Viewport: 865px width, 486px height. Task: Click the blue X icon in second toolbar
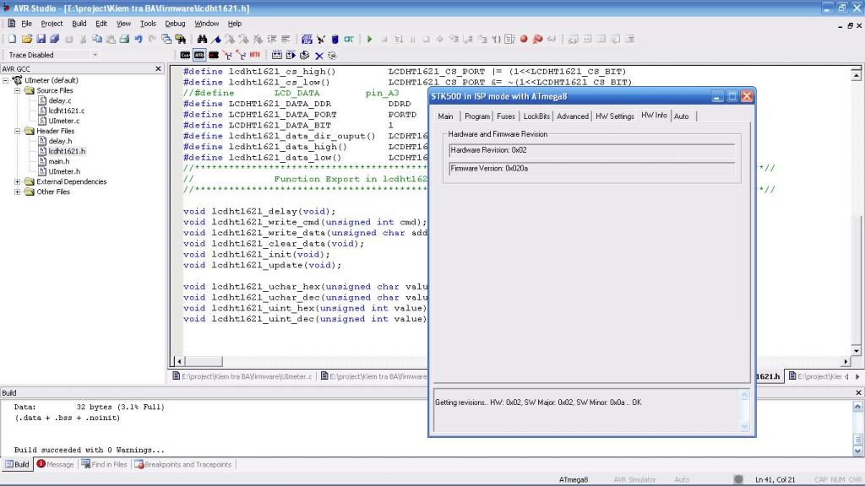[x=318, y=55]
